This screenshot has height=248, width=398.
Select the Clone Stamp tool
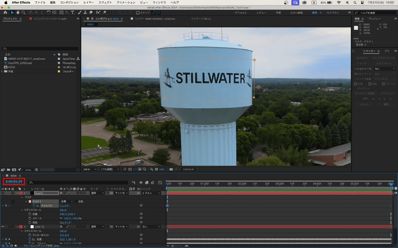[x=85, y=13]
